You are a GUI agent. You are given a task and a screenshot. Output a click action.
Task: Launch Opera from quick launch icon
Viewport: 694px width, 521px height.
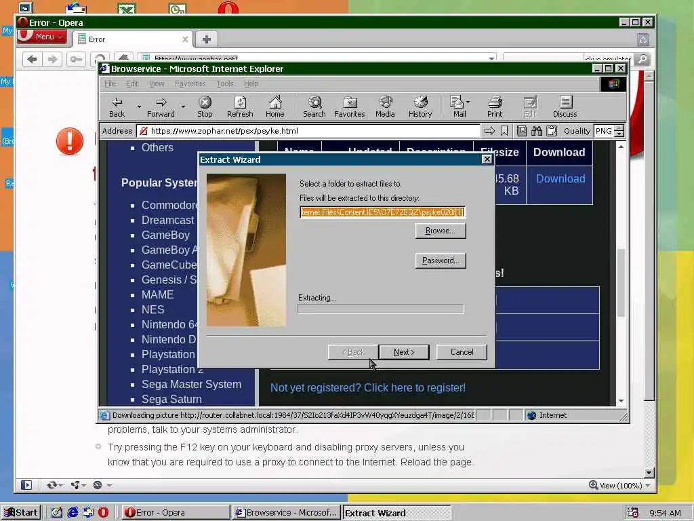[103, 512]
